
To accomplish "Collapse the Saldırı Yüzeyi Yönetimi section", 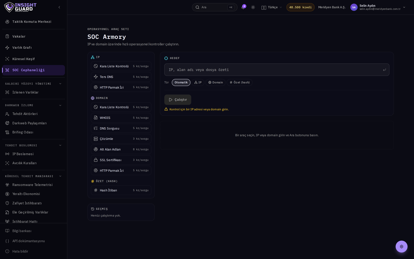I will [x=33, y=84].
